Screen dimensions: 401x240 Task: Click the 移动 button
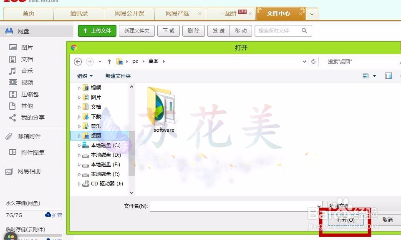241,31
